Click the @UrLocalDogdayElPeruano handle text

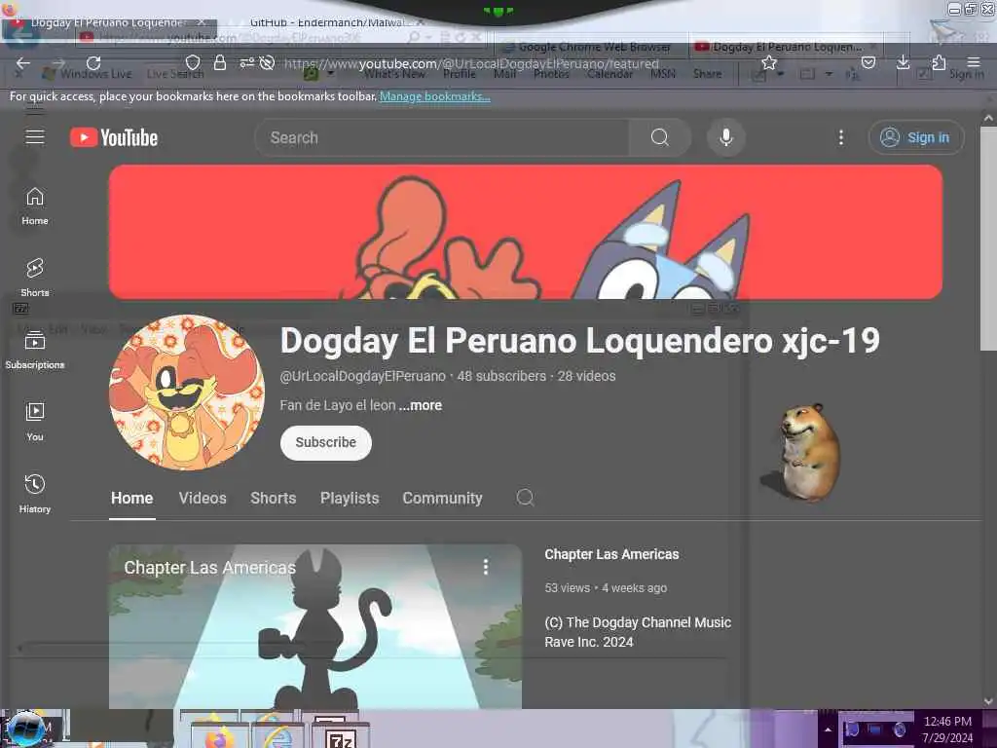[x=362, y=376]
